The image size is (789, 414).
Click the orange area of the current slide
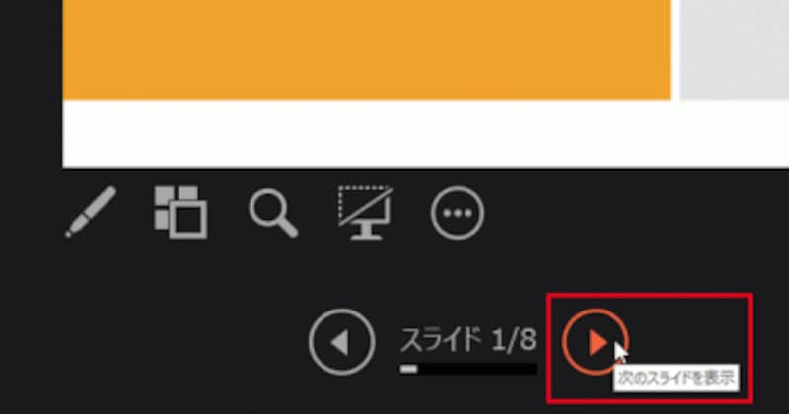click(366, 49)
